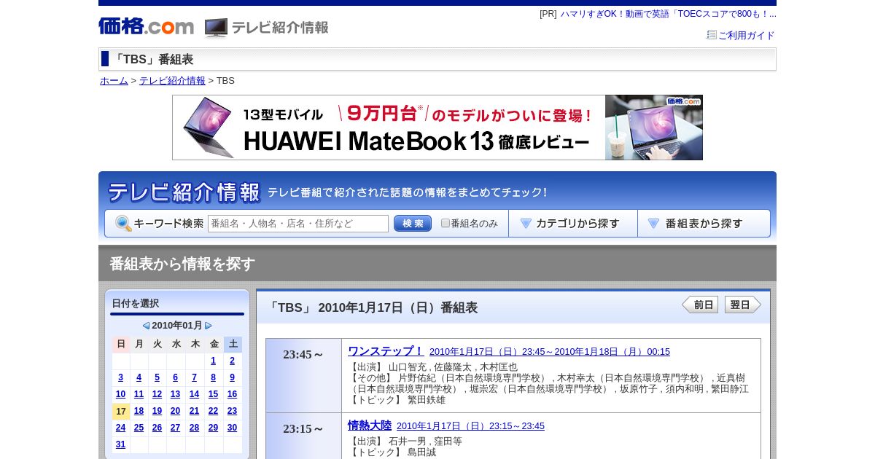The width and height of the screenshot is (875, 459).
Task: Select January 2 in the calendar
Action: point(233,361)
